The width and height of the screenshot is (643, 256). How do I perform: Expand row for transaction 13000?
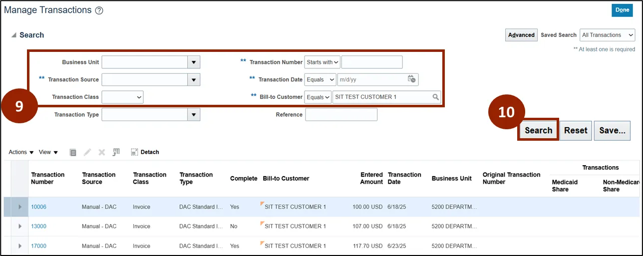pyautogui.click(x=20, y=226)
